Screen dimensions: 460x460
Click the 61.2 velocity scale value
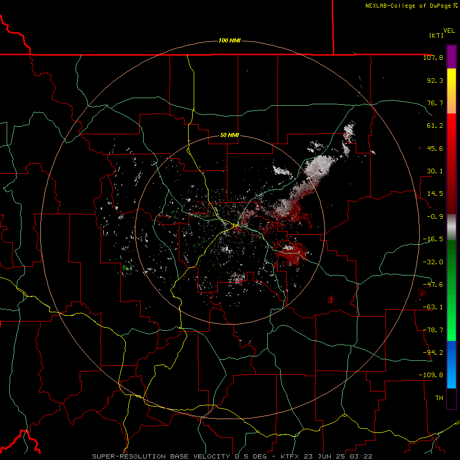(435, 126)
